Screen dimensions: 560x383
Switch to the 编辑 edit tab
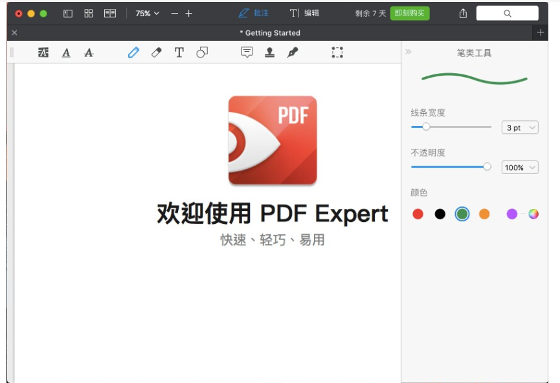coord(304,13)
